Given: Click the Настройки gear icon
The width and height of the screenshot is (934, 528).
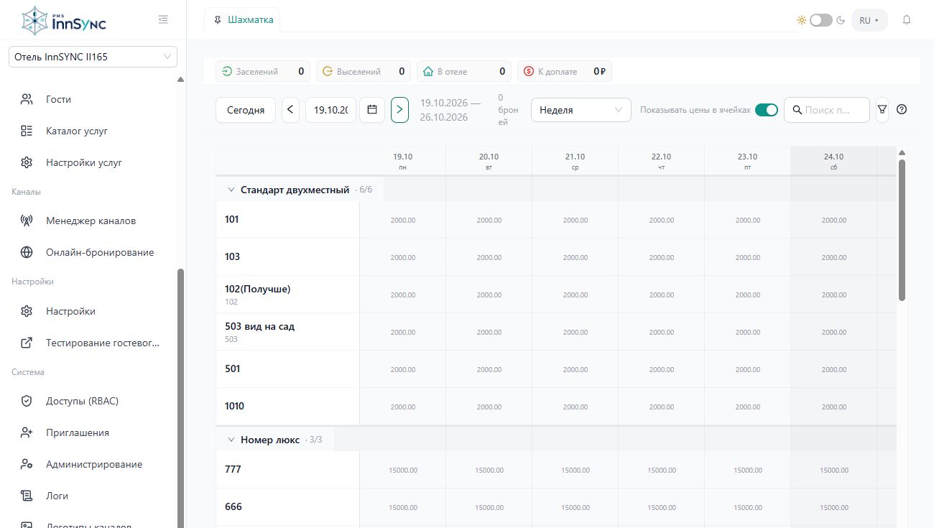Looking at the screenshot, I should [27, 311].
